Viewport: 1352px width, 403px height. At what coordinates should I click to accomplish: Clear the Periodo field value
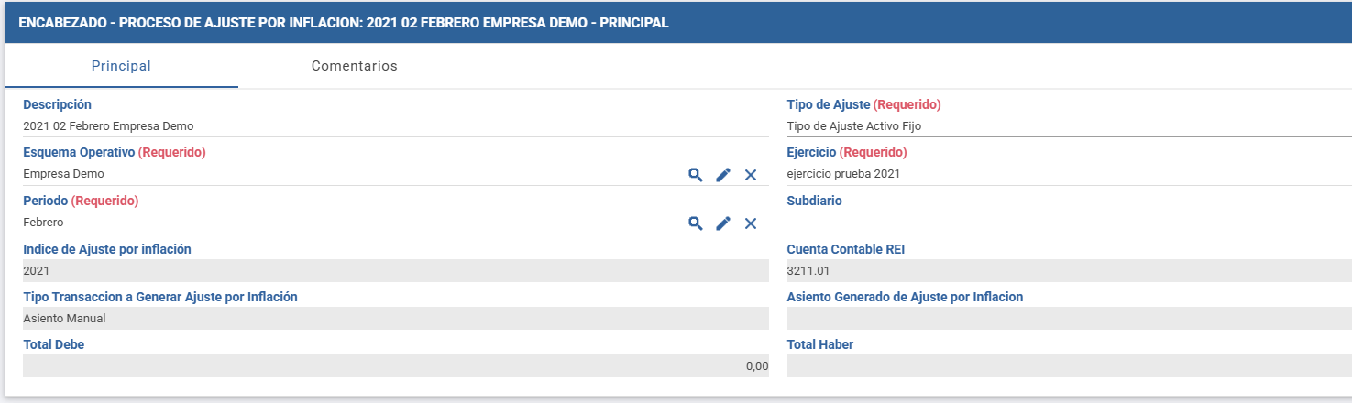pyautogui.click(x=751, y=223)
